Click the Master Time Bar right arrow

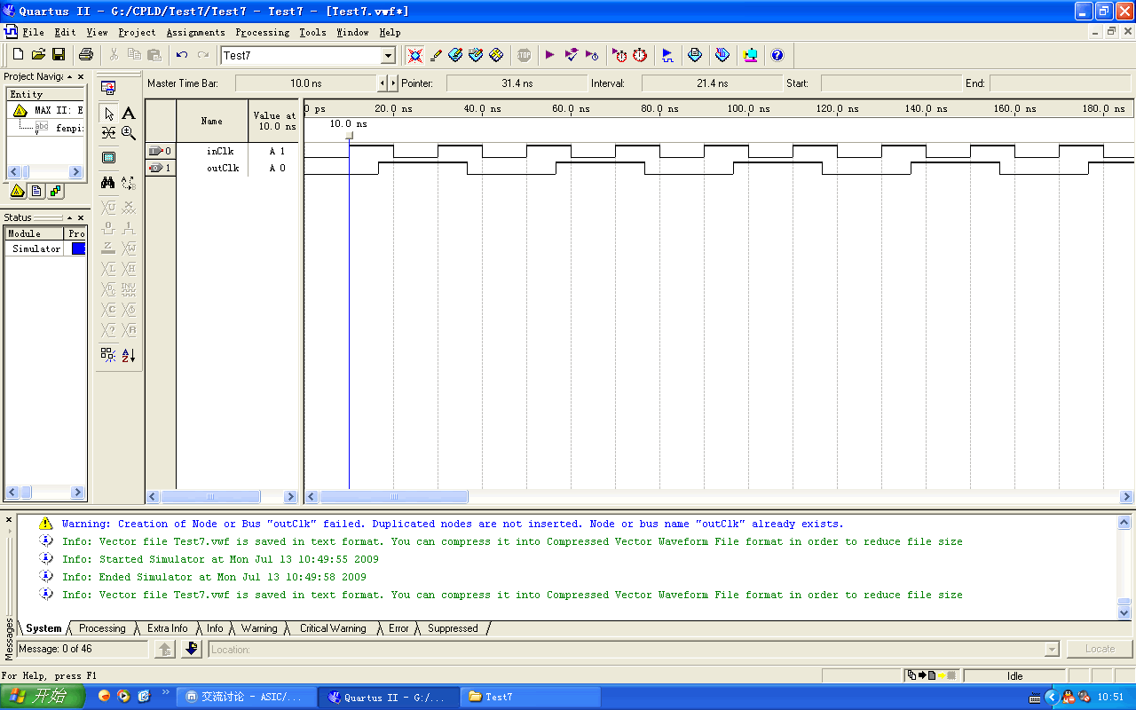tap(393, 83)
